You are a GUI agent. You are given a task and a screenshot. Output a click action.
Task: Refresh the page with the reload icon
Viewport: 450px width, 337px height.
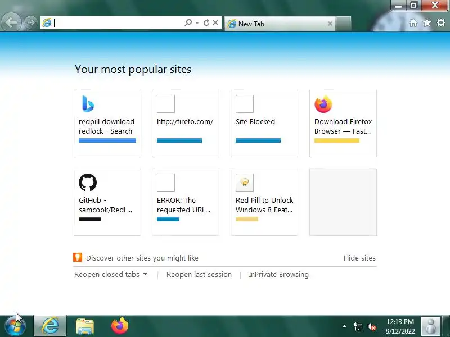coord(206,22)
